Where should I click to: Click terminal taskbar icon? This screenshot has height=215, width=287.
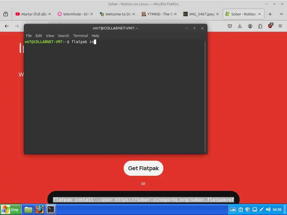[x=50, y=209]
